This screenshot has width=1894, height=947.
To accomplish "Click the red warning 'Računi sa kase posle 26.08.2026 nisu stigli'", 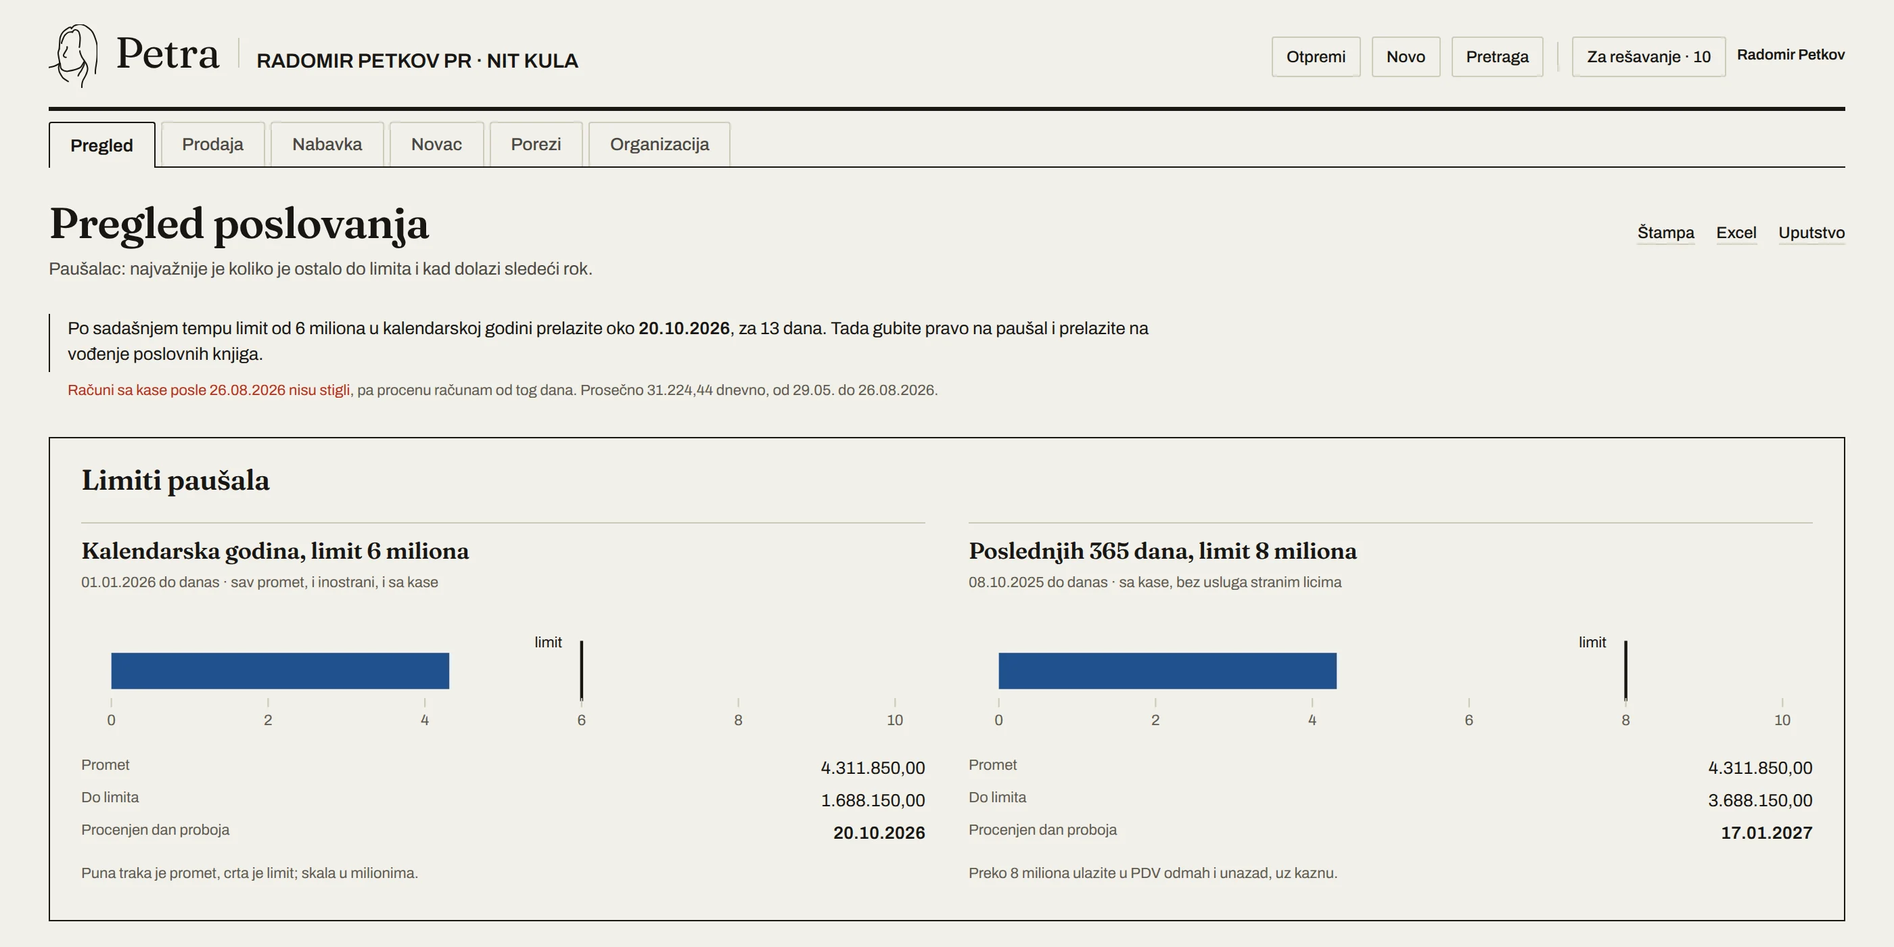I will (x=209, y=390).
